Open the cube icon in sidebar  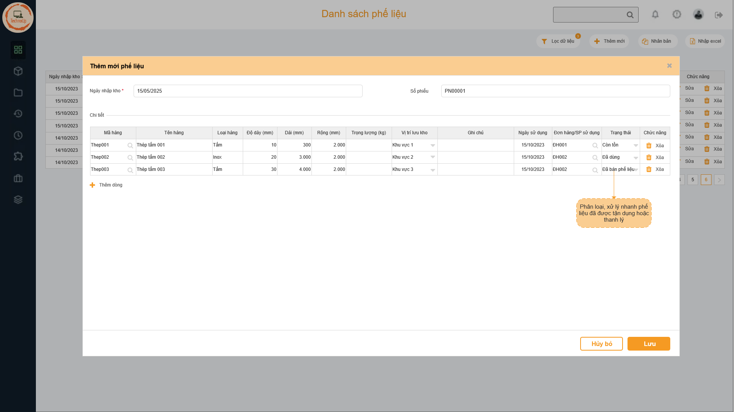[x=18, y=71]
